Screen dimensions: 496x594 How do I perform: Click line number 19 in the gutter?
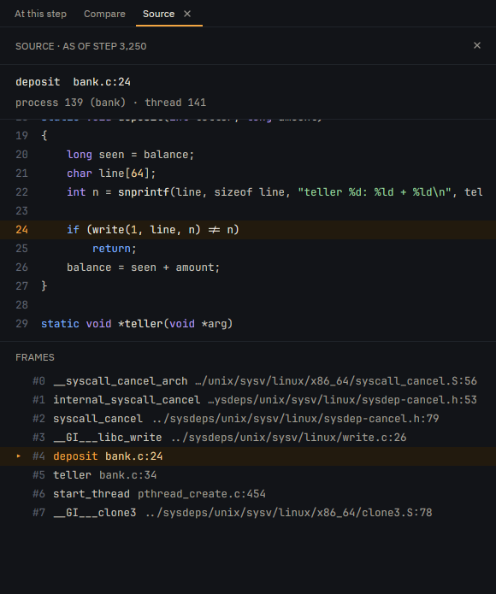click(x=21, y=136)
